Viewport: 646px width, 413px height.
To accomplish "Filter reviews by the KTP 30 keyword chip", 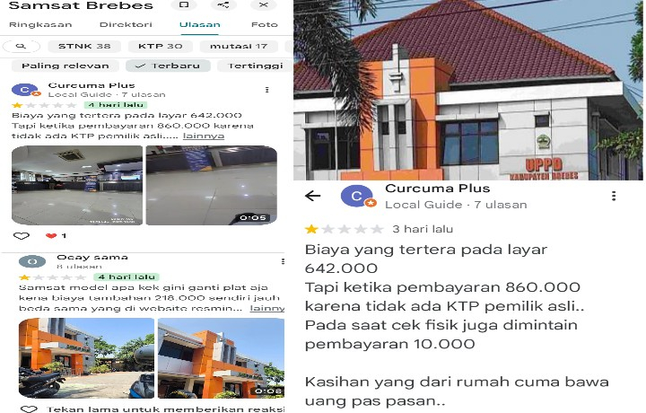I will [x=161, y=46].
